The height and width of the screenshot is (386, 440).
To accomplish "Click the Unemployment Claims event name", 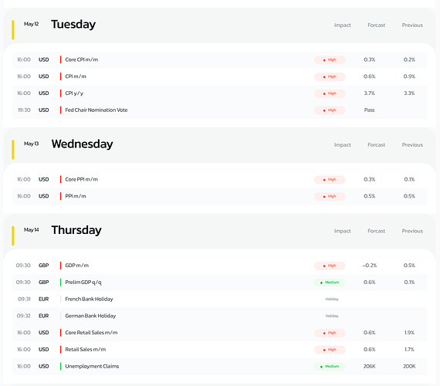I will (x=92, y=367).
